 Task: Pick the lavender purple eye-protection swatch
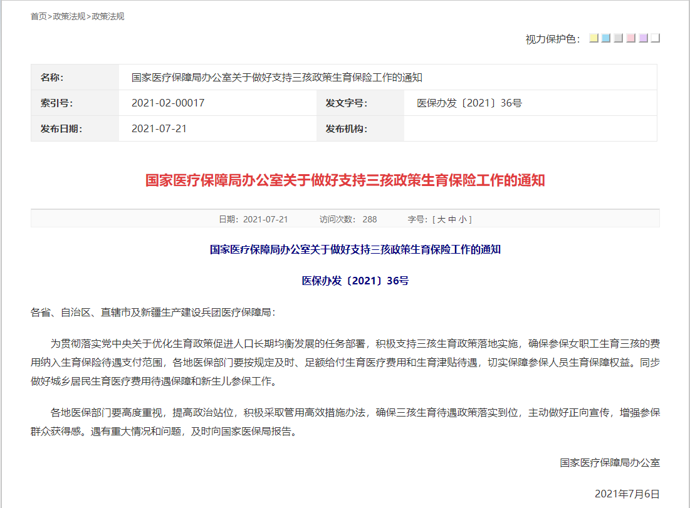coord(643,38)
